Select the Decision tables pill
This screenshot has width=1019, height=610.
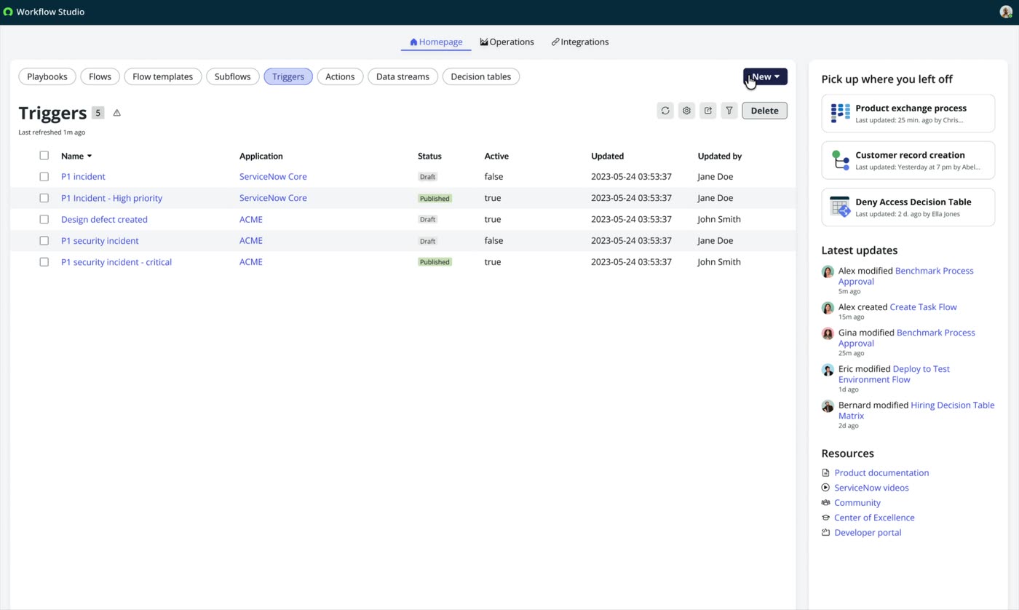click(481, 76)
